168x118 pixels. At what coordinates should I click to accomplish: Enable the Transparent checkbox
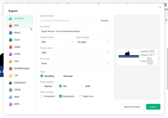click(41, 96)
